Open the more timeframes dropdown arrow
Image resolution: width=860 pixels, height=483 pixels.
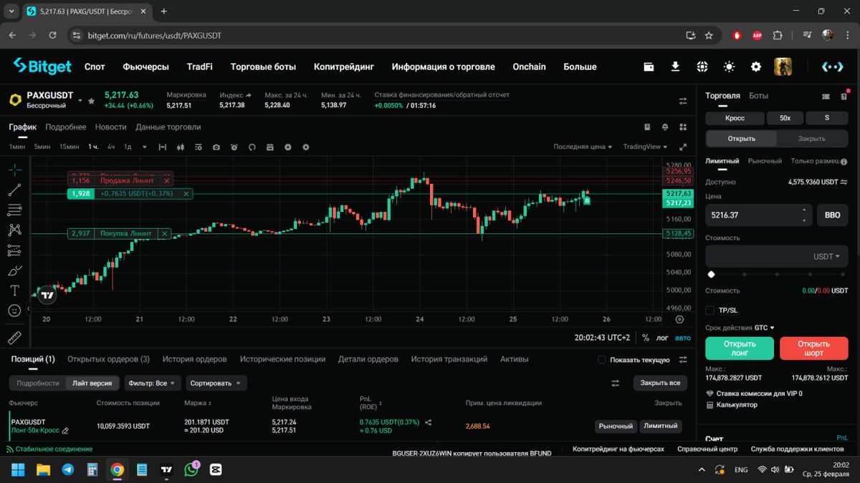144,147
